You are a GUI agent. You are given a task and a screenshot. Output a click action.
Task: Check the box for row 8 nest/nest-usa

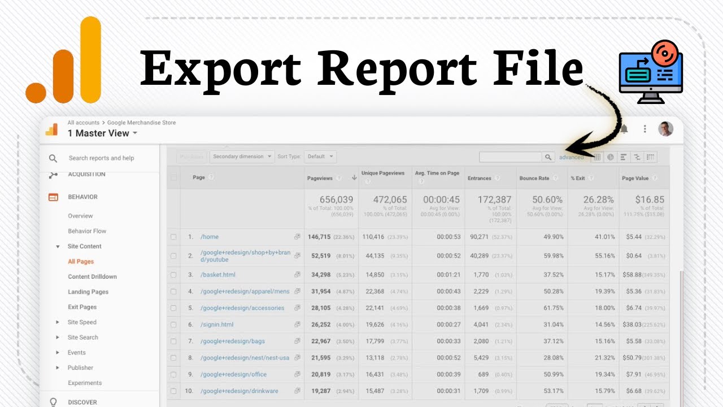pyautogui.click(x=173, y=358)
